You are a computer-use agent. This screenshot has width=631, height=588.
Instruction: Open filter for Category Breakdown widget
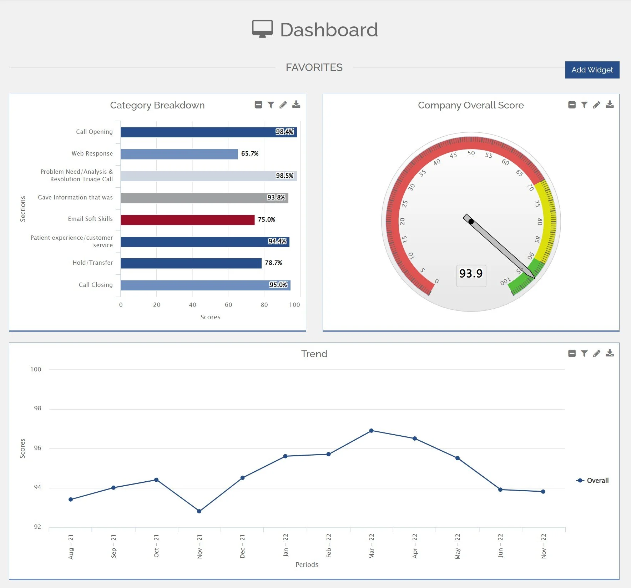click(271, 105)
